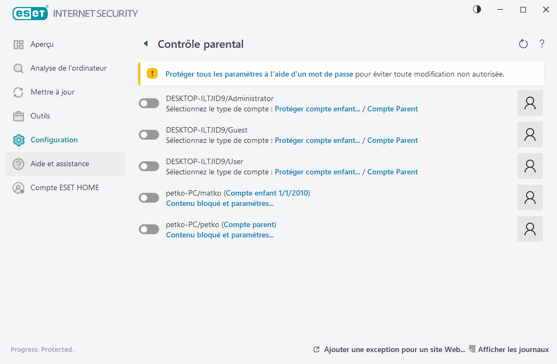Viewport: 557px width, 364px height.
Task: Click the user avatar icon for petko-PC/matko
Action: click(x=530, y=198)
